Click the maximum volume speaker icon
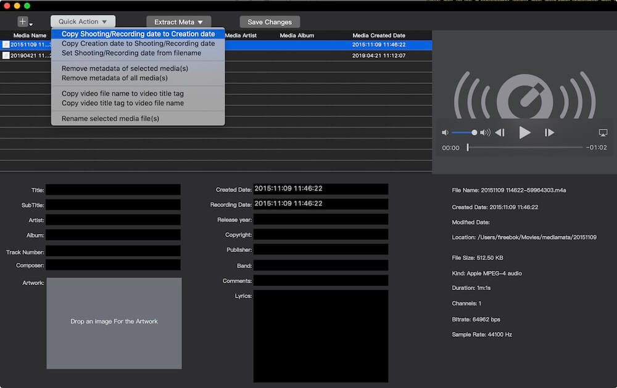 [485, 133]
